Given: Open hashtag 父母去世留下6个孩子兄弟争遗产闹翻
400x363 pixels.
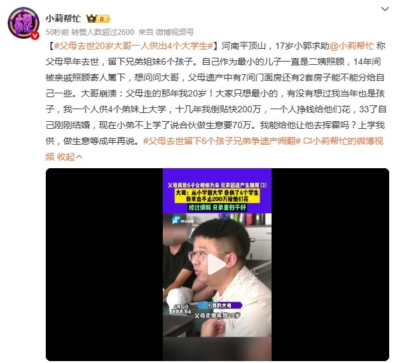Looking at the screenshot, I should click(x=222, y=141).
